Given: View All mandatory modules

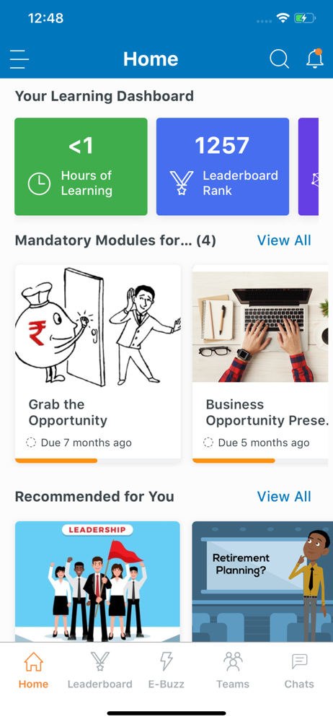Looking at the screenshot, I should 284,240.
